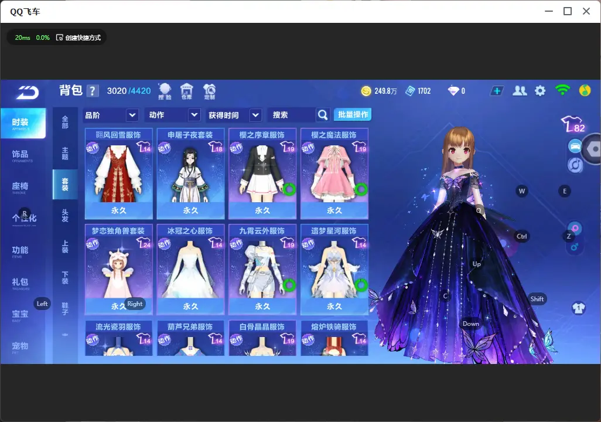Select the 鞋子 subcategory
Screen dimensions: 601x422
(x=65, y=309)
